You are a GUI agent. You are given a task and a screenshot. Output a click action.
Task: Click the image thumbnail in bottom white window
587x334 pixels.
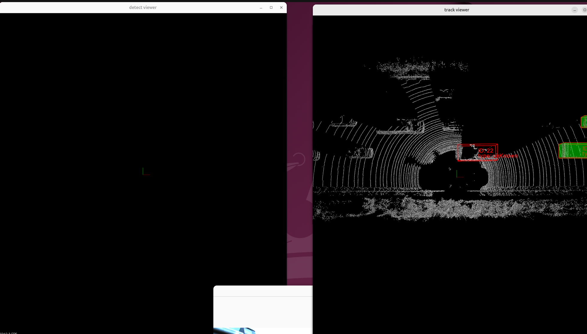tap(234, 331)
